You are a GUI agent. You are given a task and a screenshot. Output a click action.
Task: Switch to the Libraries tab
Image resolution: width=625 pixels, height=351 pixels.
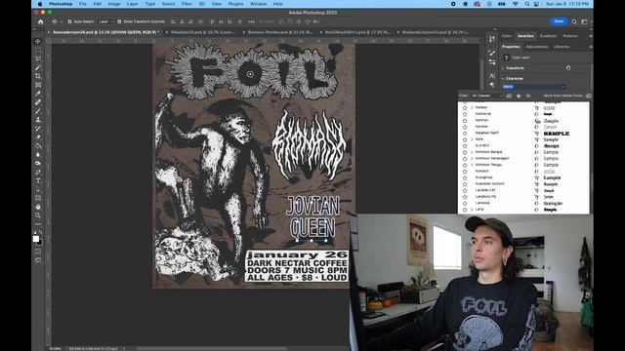562,47
